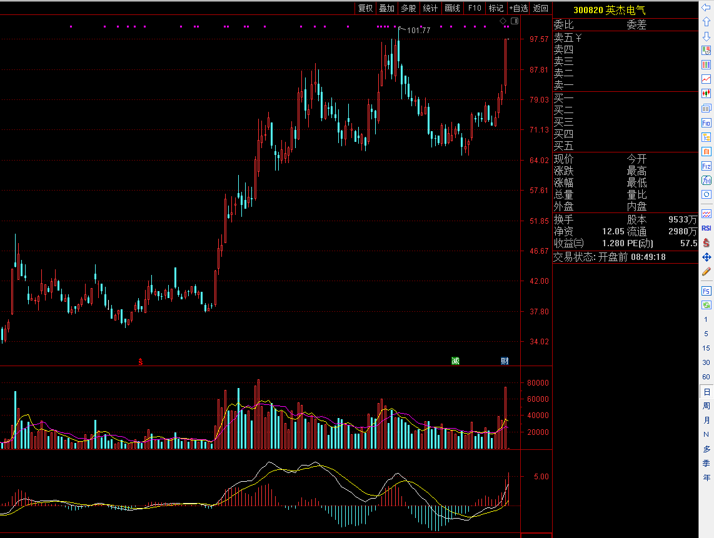Image resolution: width=714 pixels, height=538 pixels.
Task: Click the stock title 300820 英杰电气
Action: [x=609, y=10]
